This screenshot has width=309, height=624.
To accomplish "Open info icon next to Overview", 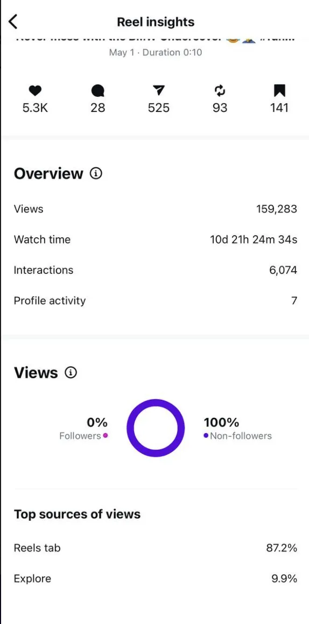I will 96,174.
